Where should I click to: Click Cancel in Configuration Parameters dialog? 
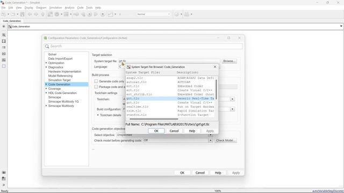(200, 173)
